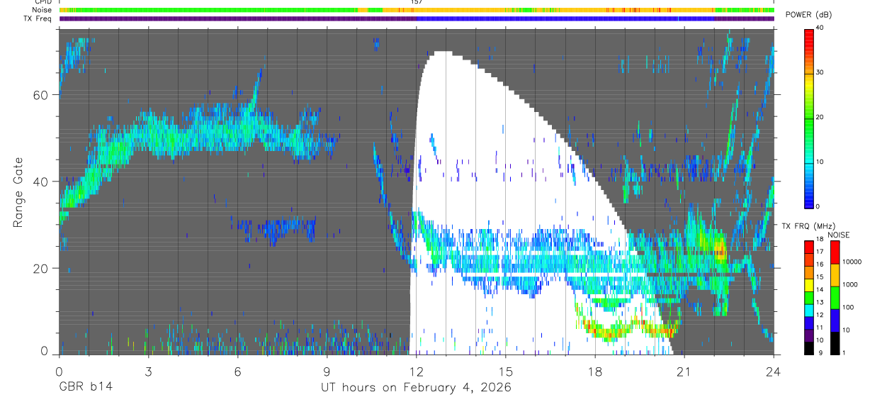Click the 'GBR b14' radar beam label
Screen dimensions: 870x402
coord(85,387)
